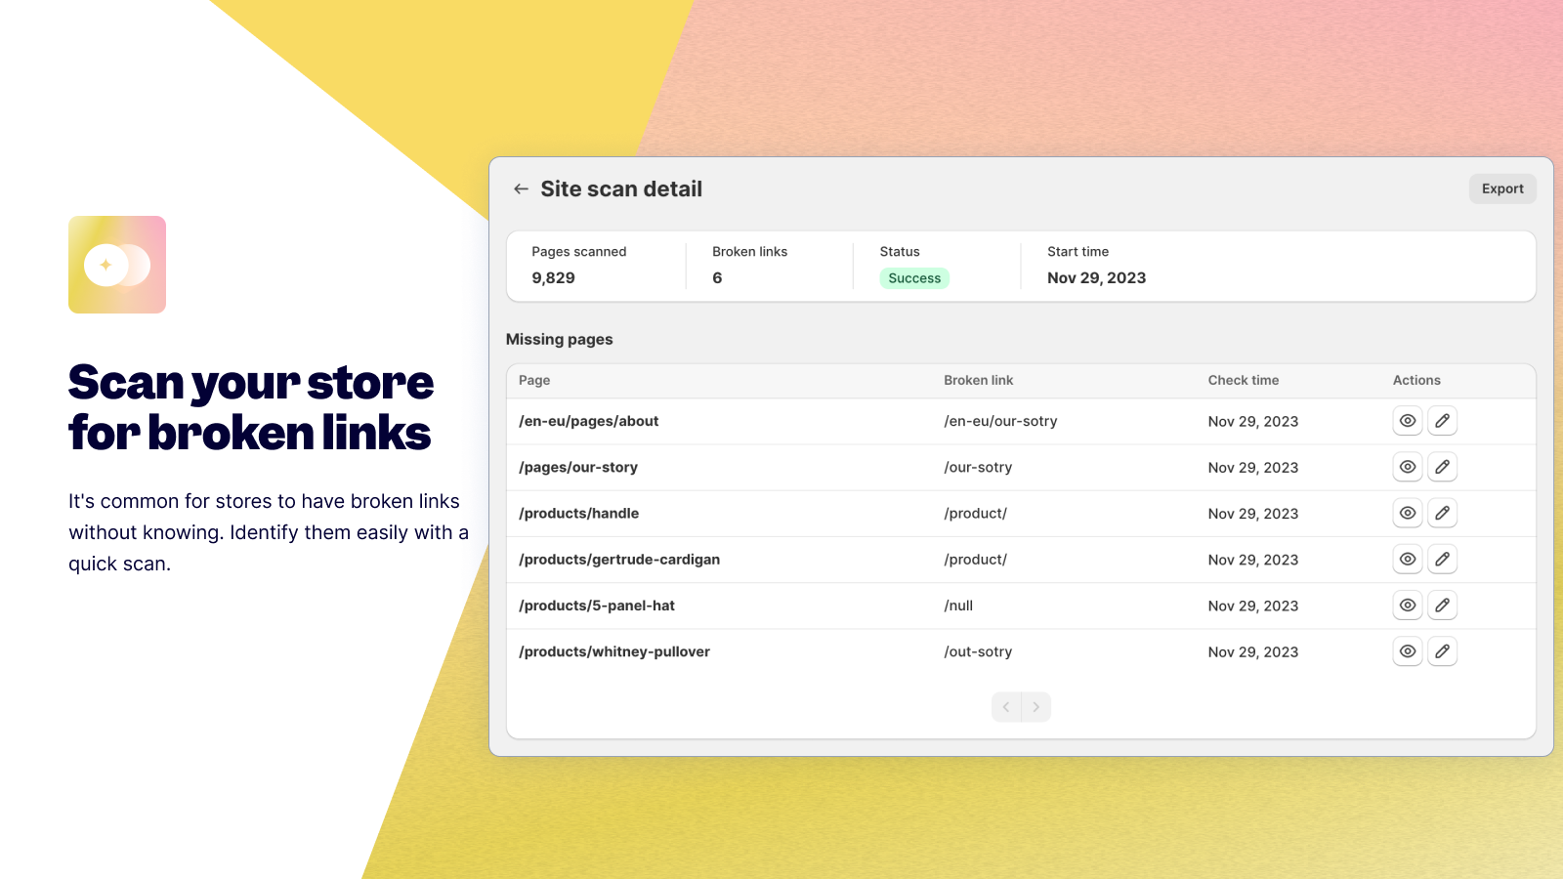View the /pages/our-story row with eye icon

coord(1407,467)
